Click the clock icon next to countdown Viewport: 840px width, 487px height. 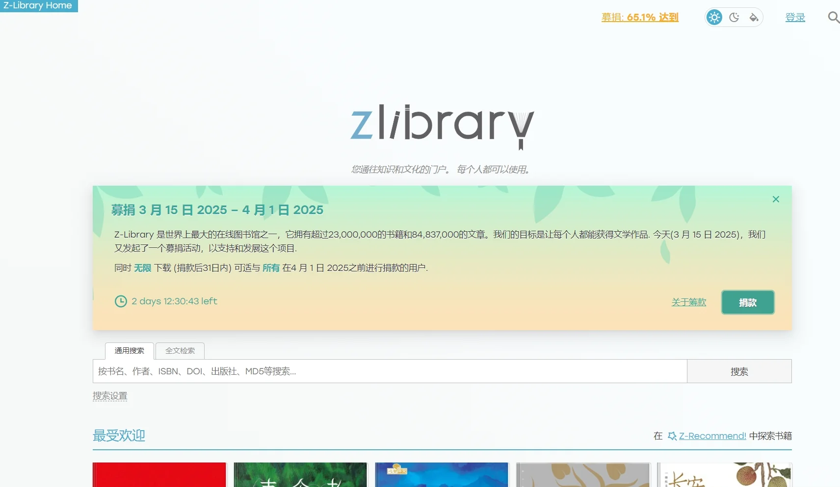coord(121,301)
